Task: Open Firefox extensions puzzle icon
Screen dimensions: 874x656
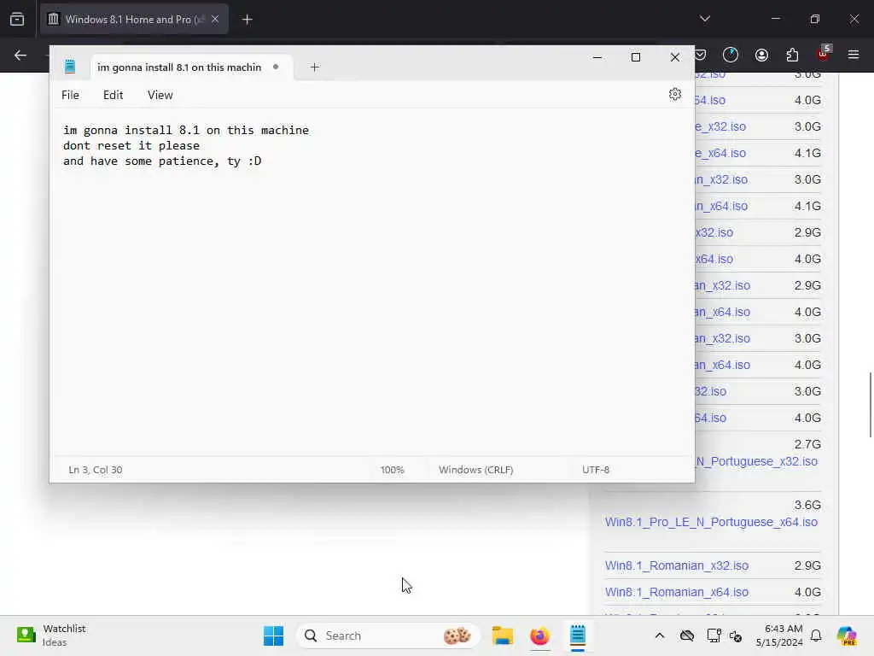Action: pyautogui.click(x=792, y=55)
